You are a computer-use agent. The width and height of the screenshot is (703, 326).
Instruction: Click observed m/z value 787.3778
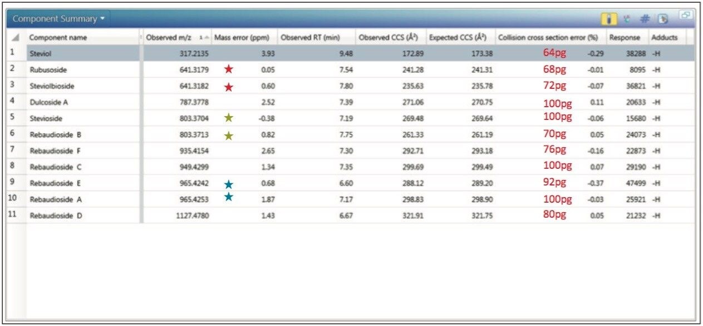[x=194, y=103]
